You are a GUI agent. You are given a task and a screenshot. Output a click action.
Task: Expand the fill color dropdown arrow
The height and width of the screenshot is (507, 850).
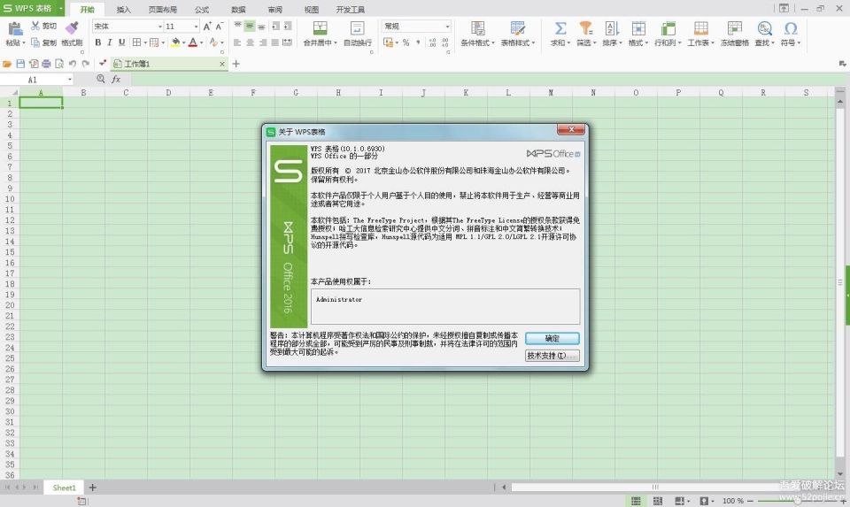[x=183, y=42]
